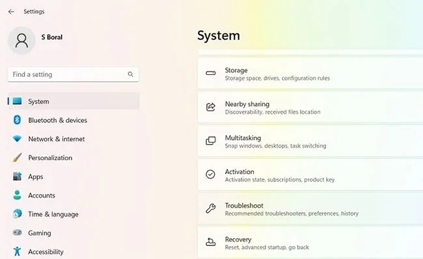Click the Wi-Fi network icon
This screenshot has height=259, width=423.
tap(18, 139)
